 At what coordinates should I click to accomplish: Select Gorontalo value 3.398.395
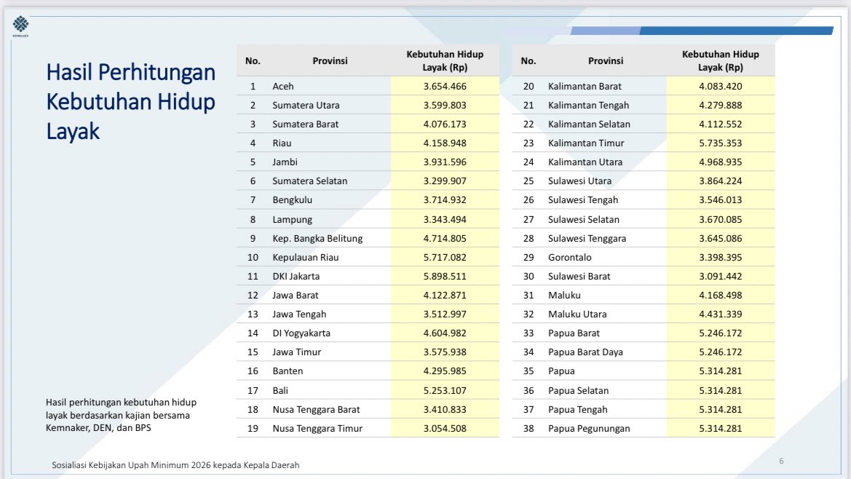[x=720, y=258]
